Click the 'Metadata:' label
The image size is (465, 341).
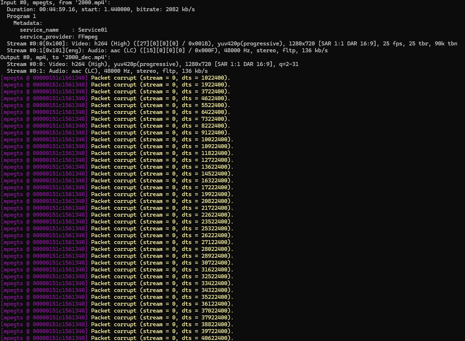[x=28, y=23]
